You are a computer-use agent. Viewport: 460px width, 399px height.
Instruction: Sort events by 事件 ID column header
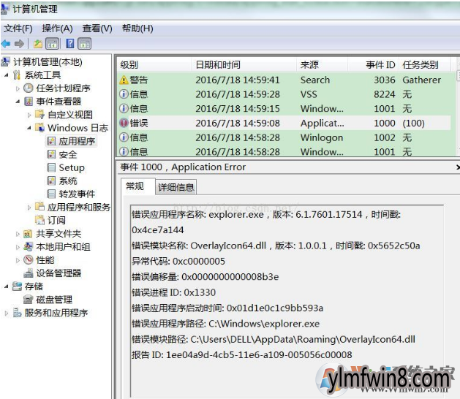pyautogui.click(x=373, y=64)
